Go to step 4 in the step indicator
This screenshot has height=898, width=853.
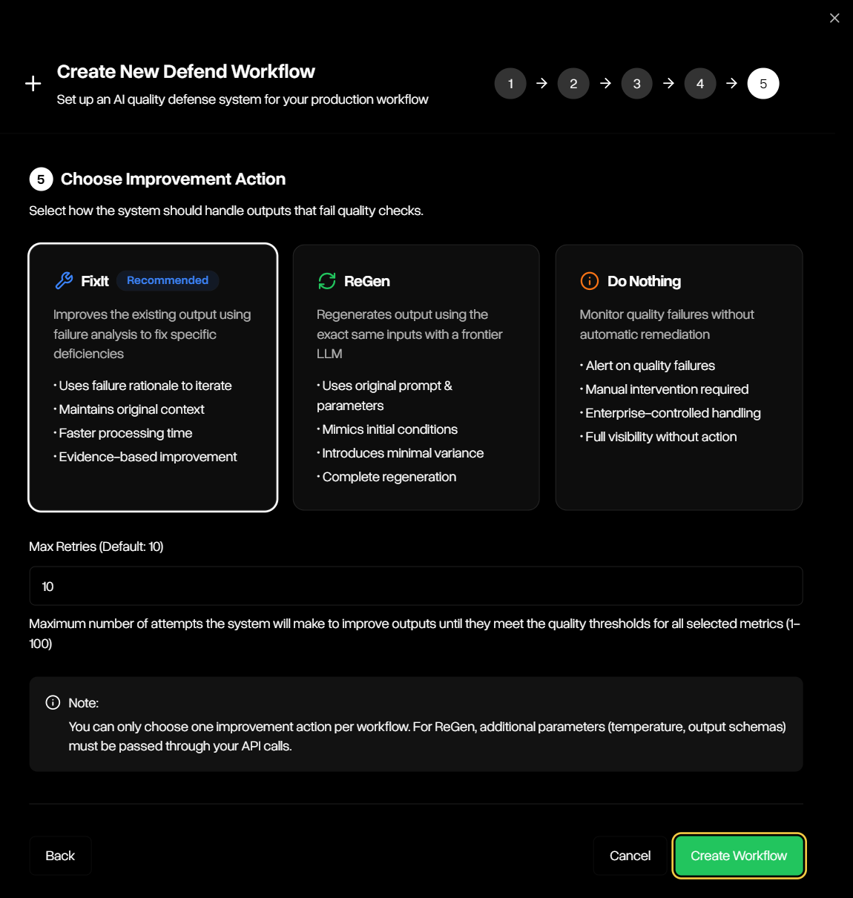(700, 83)
